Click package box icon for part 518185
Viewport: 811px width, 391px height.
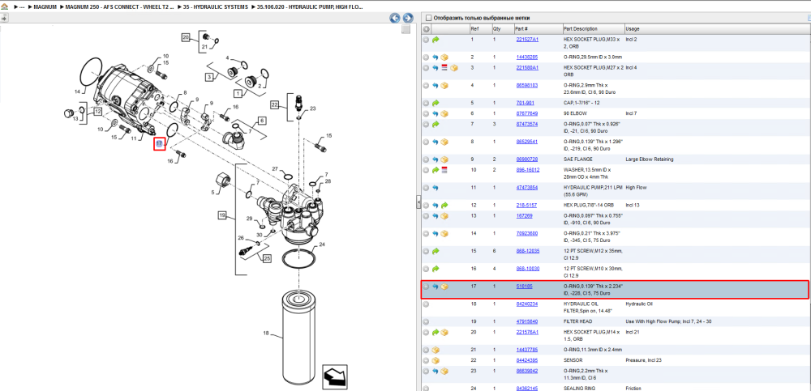click(444, 286)
